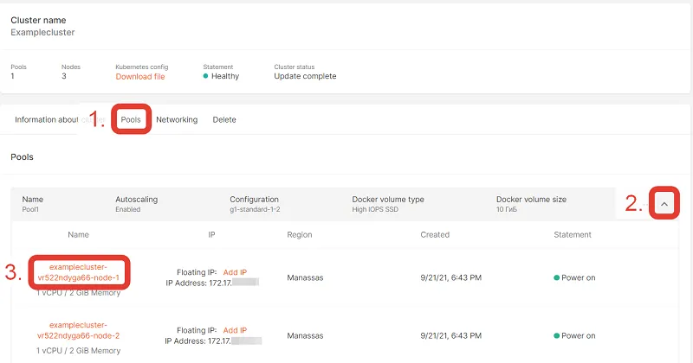
Task: Open examplecluster node-2 details
Action: pos(79,330)
